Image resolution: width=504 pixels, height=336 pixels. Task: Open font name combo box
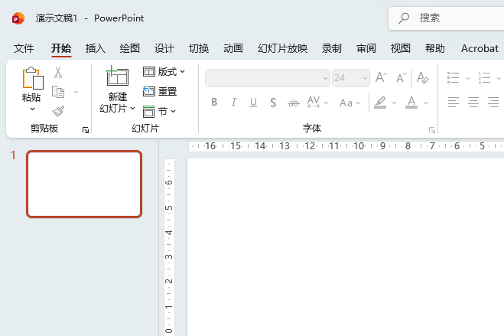[x=268, y=78]
